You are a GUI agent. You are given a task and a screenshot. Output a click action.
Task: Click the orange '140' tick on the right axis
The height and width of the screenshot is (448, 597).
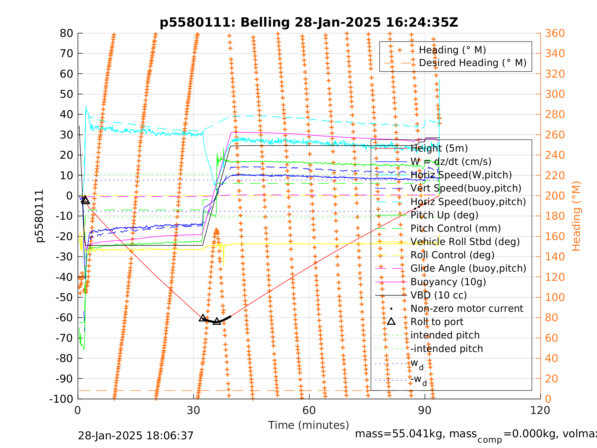coord(555,257)
